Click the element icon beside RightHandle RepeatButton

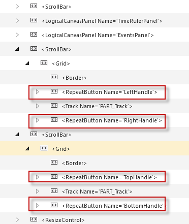[54, 120]
